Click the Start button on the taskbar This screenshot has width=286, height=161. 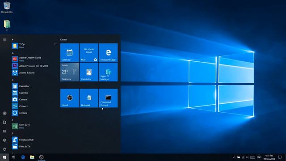(x=4, y=157)
